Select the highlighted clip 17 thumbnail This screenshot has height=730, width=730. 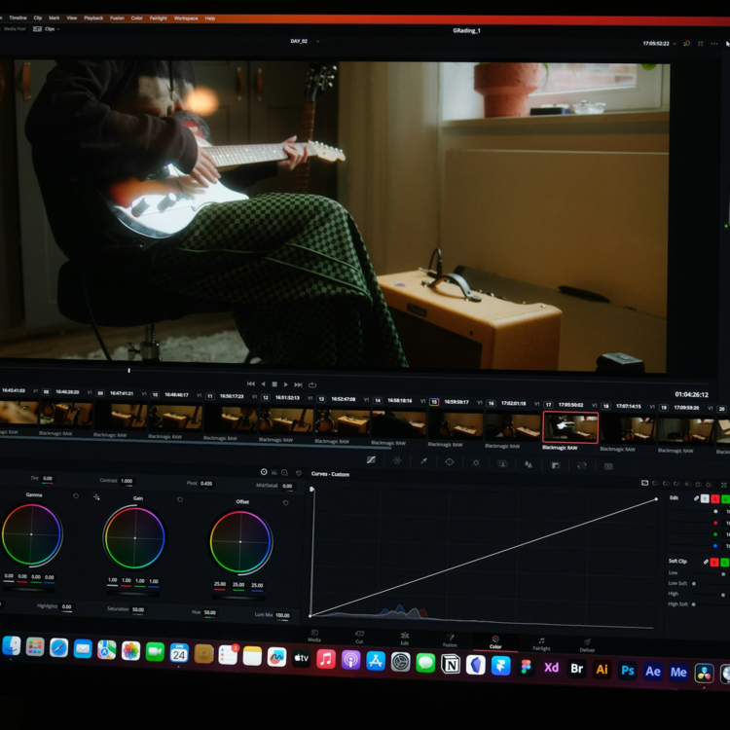pyautogui.click(x=570, y=427)
